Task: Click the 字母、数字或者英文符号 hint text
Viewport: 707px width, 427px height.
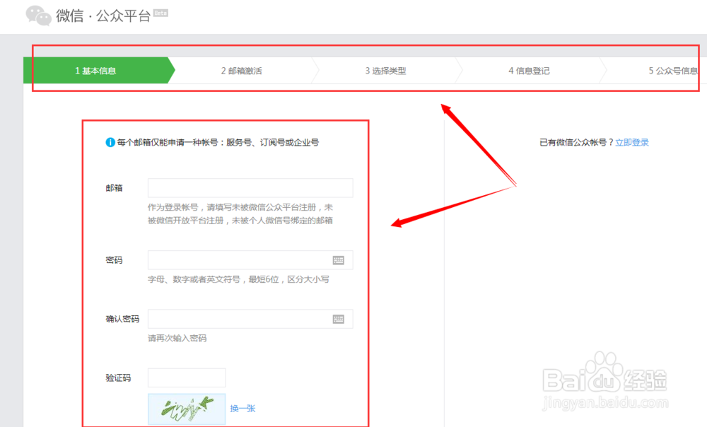Action: pos(238,279)
